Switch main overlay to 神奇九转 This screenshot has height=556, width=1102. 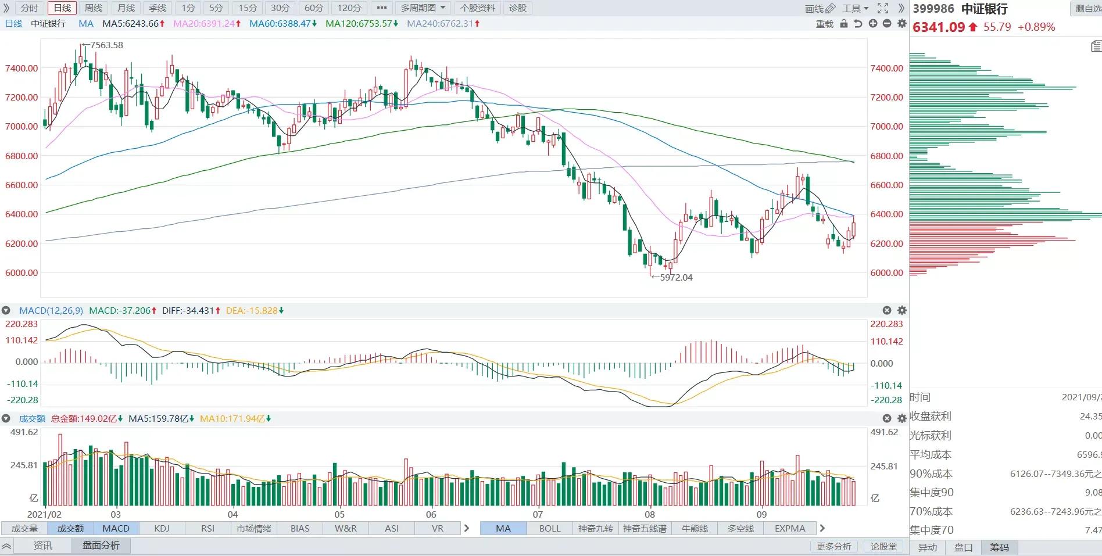596,528
